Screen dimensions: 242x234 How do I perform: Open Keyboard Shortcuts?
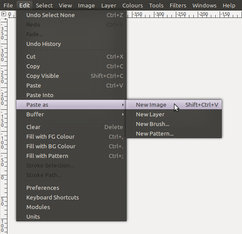(71, 198)
